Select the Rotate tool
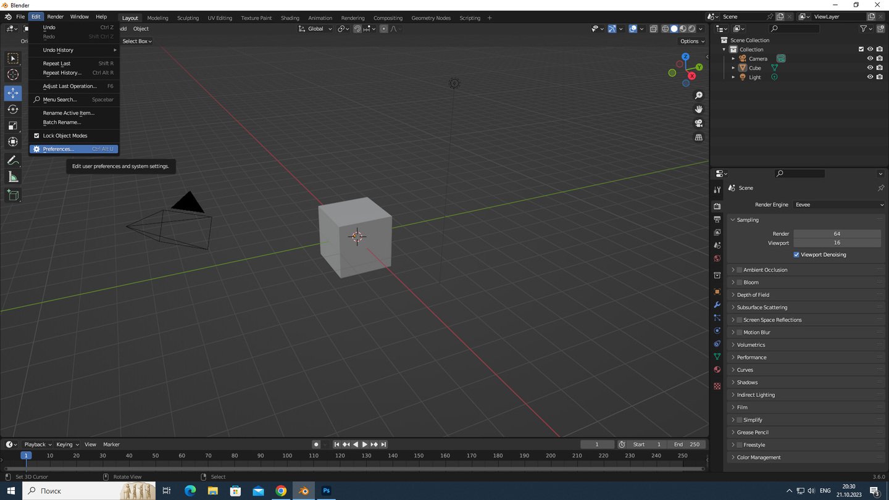889x500 pixels. [x=13, y=109]
